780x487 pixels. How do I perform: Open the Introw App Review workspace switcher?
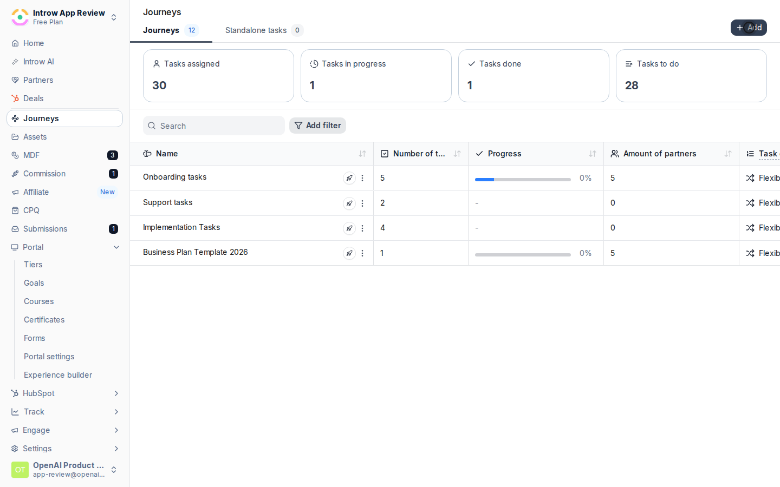(x=64, y=17)
